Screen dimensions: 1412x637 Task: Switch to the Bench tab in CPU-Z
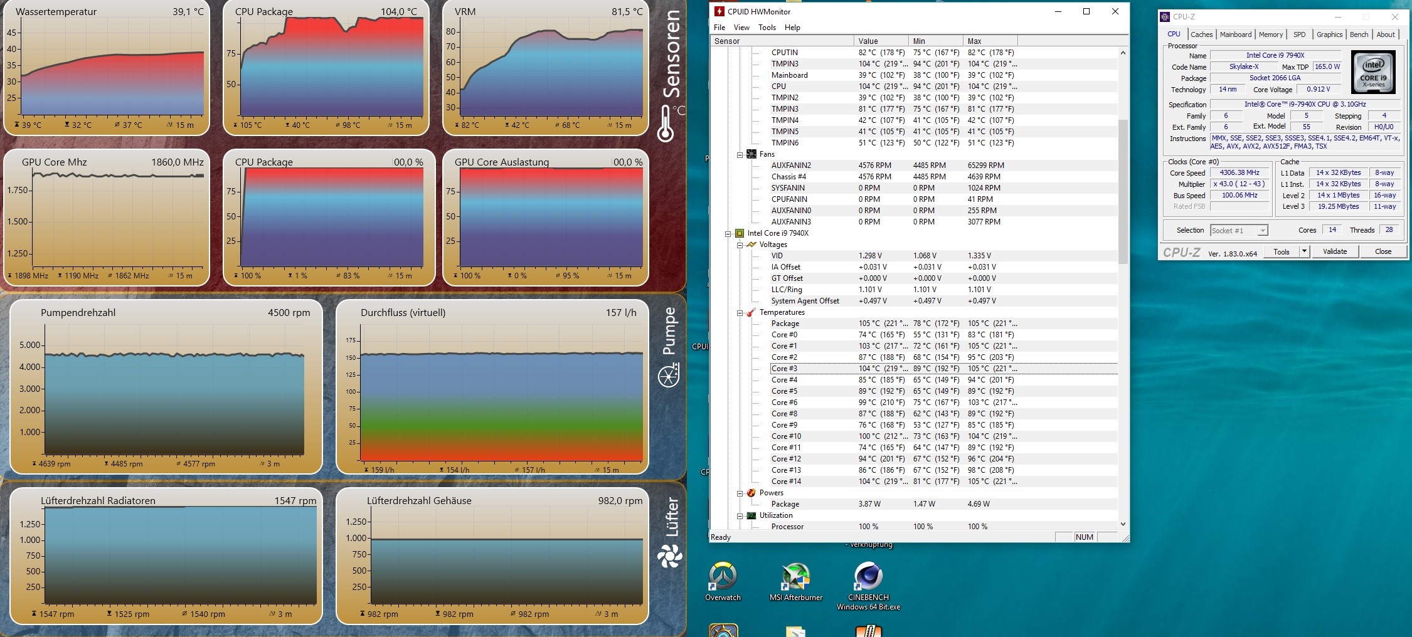(x=1359, y=34)
